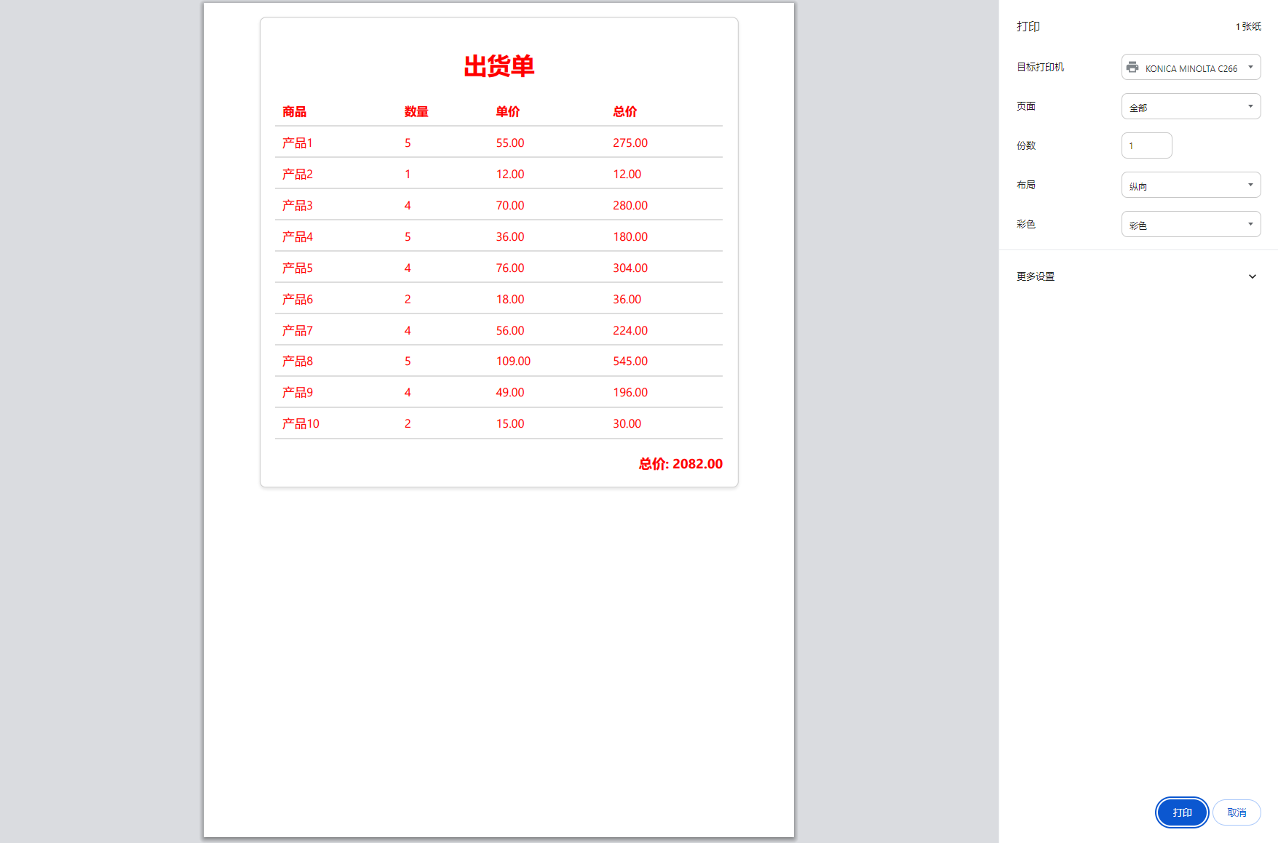Click the copies input field
Image resolution: width=1278 pixels, height=843 pixels.
tap(1146, 145)
